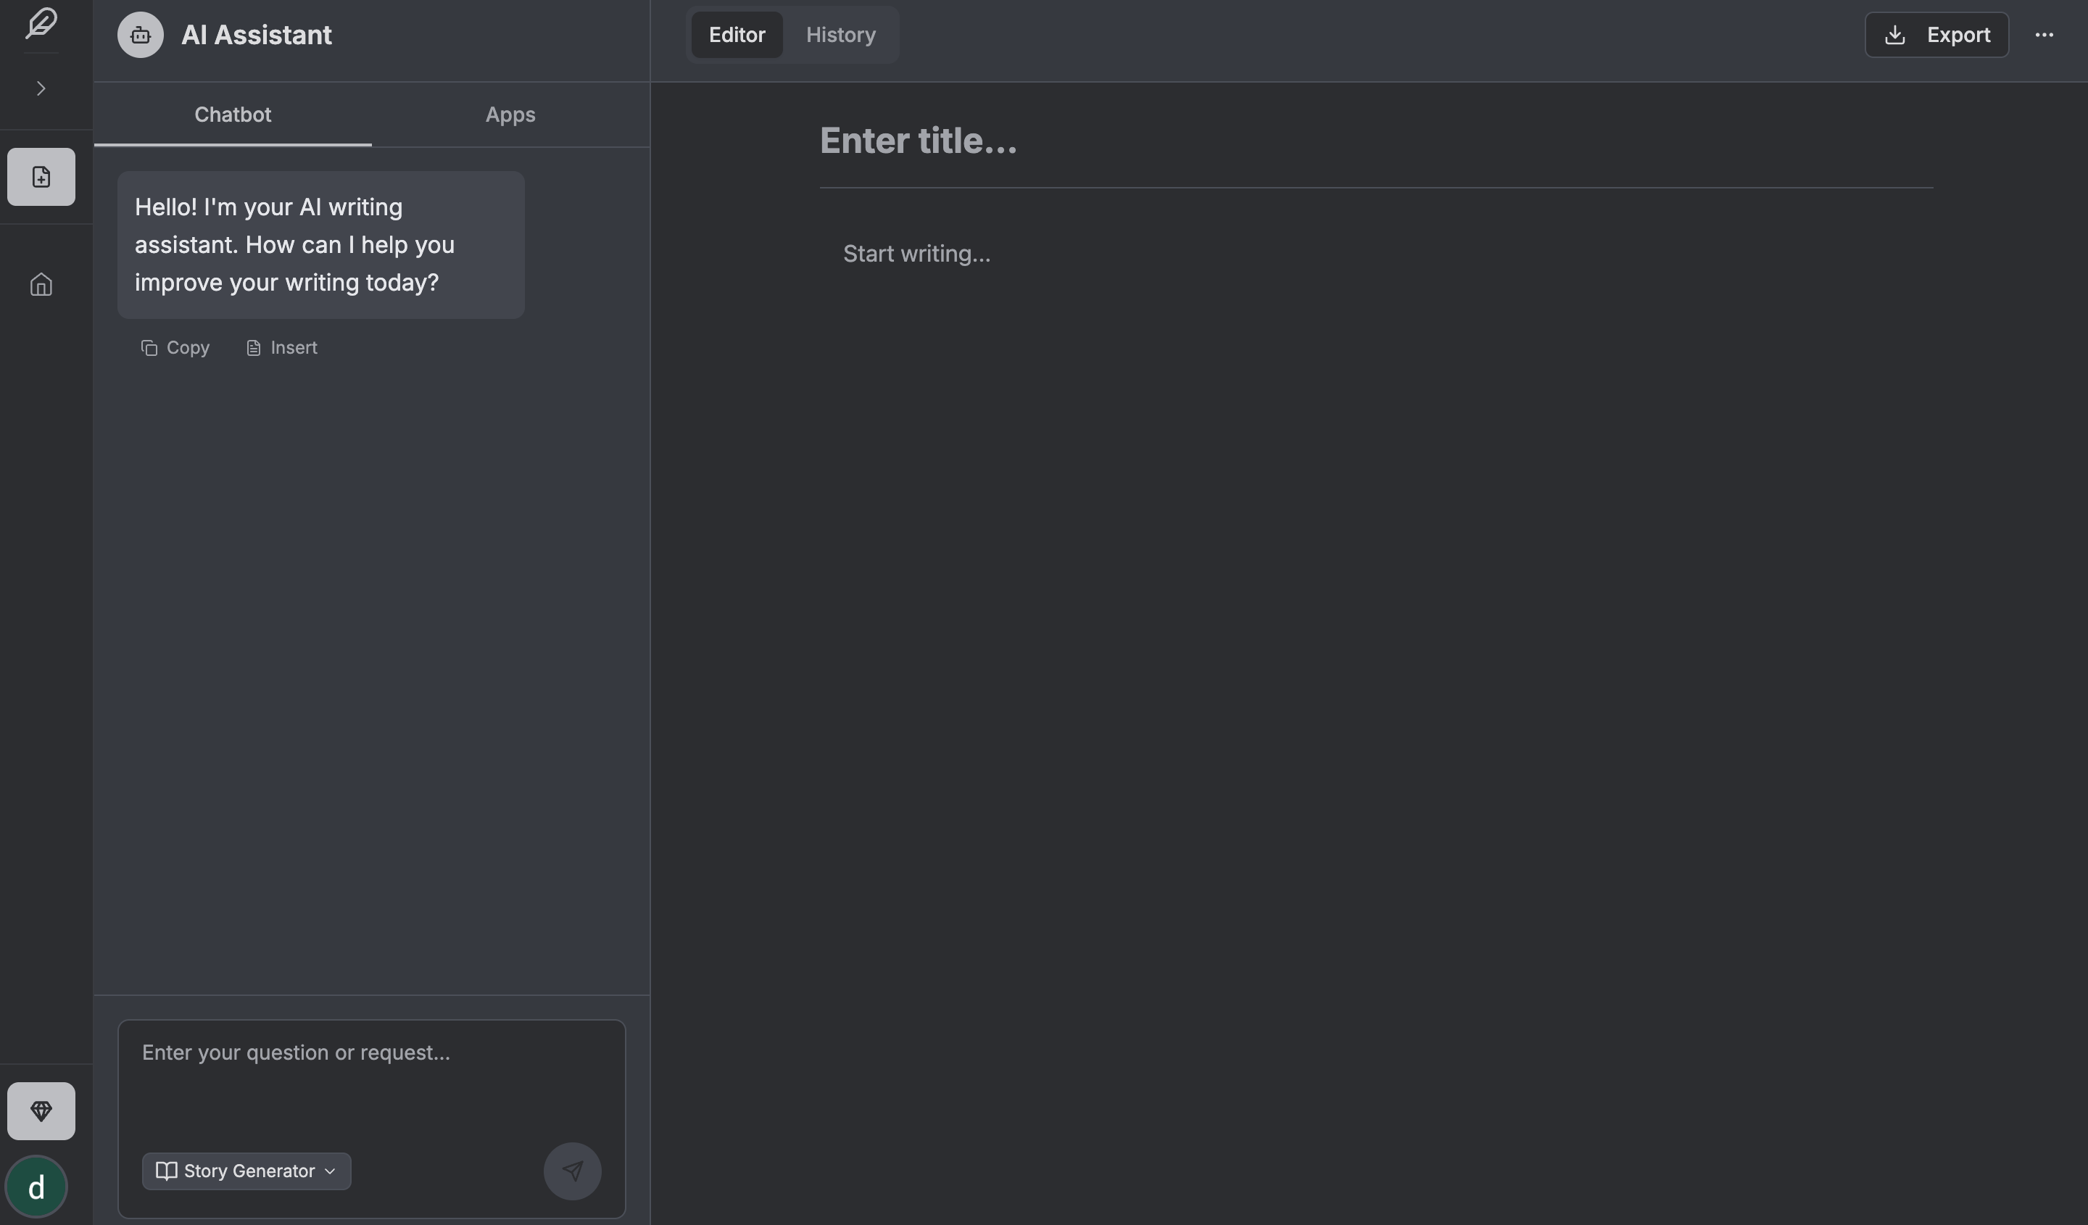This screenshot has height=1225, width=2088.
Task: Switch to the Apps tab
Action: pyautogui.click(x=510, y=115)
